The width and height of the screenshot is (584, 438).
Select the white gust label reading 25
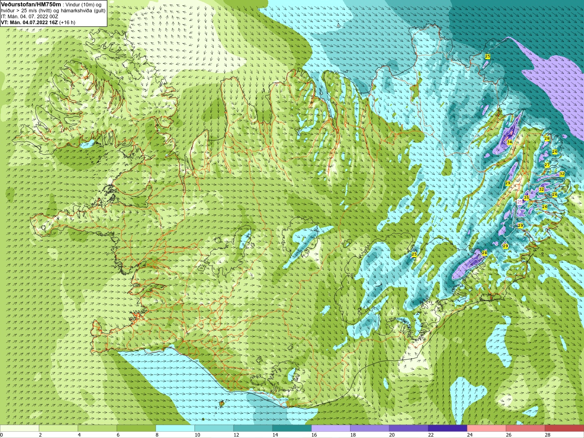pos(520,201)
